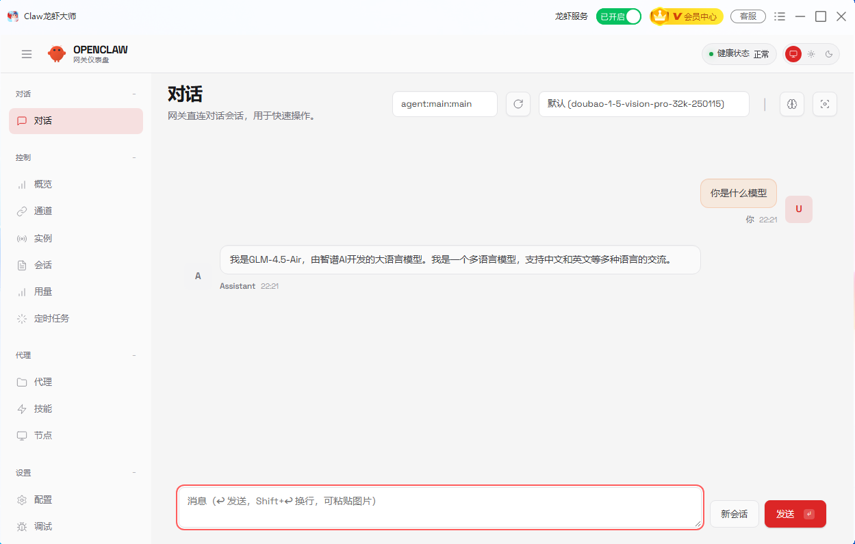Switch to light theme with the sun icon

(811, 53)
